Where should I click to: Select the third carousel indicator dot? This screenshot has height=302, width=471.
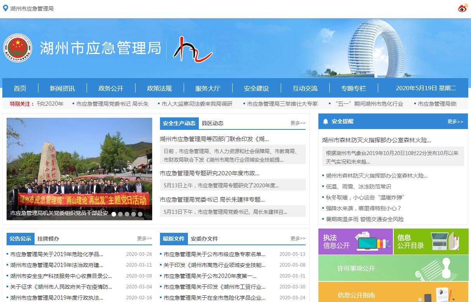[127, 214]
